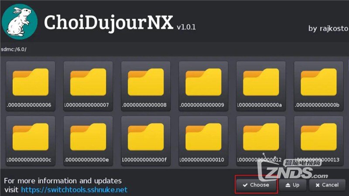The height and width of the screenshot is (196, 349).
Task: Open folder ending in 0009
Action: (203, 86)
